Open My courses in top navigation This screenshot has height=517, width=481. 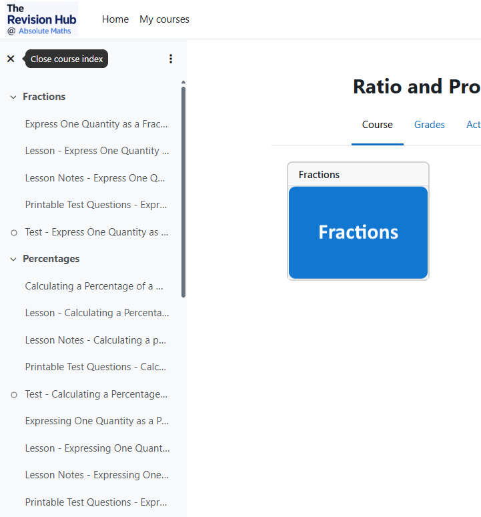coord(164,19)
